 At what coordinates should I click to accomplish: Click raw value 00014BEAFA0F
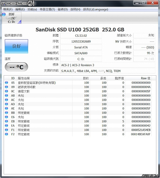pyautogui.click(x=141, y=134)
